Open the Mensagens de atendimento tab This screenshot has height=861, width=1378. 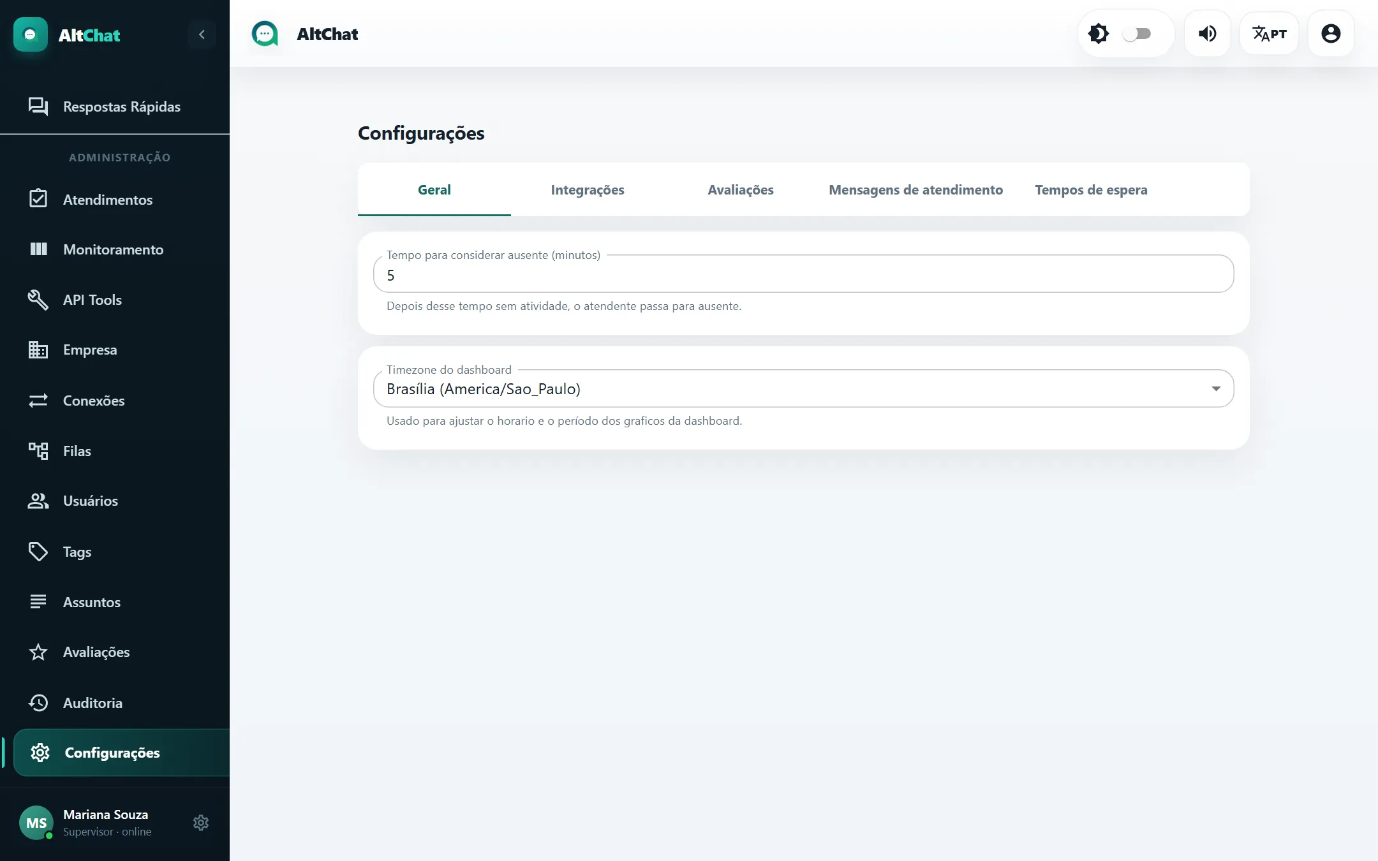tap(915, 189)
